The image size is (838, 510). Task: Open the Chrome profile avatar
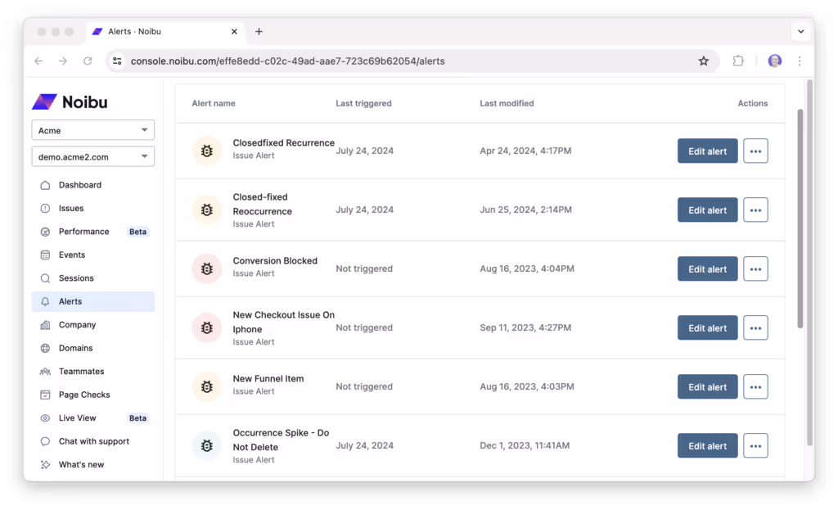click(774, 61)
